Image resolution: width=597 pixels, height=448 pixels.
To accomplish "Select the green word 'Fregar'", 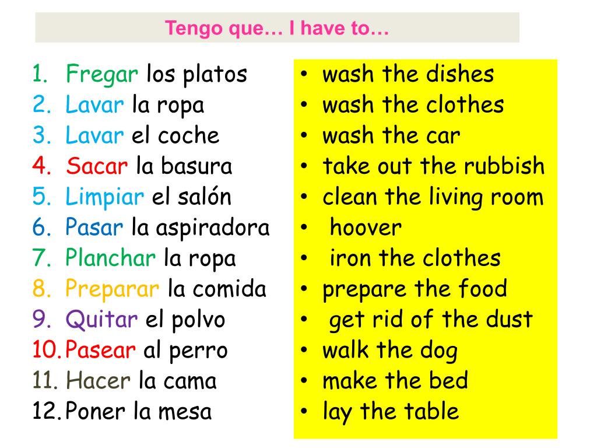I will tap(101, 74).
